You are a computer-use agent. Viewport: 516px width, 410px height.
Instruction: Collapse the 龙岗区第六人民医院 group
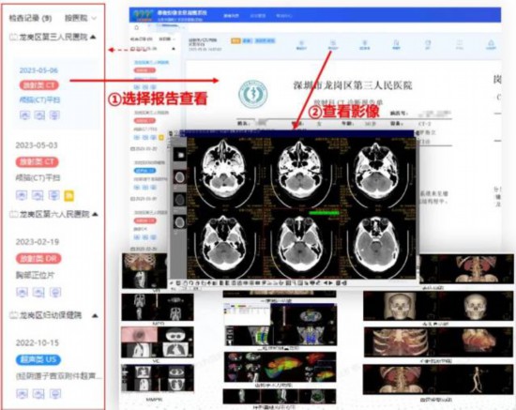pos(95,214)
